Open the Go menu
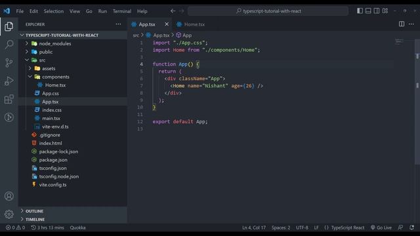Screen dimensions: 420x236 [x=89, y=11]
